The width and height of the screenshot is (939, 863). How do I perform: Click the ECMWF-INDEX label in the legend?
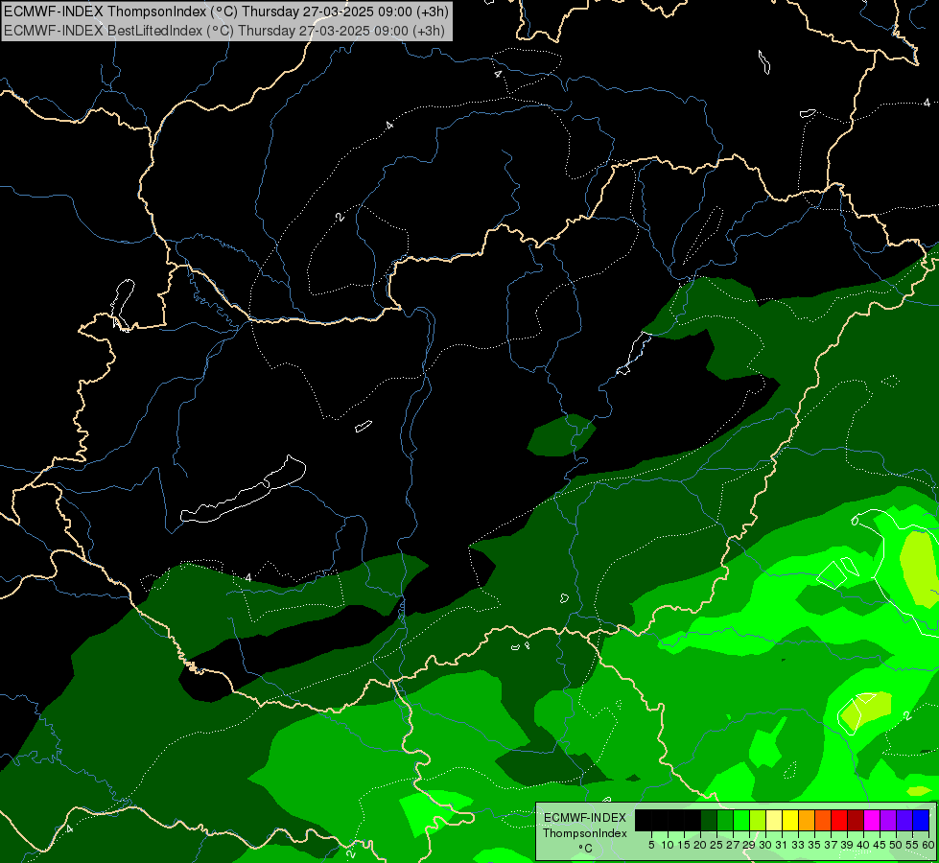click(x=585, y=818)
